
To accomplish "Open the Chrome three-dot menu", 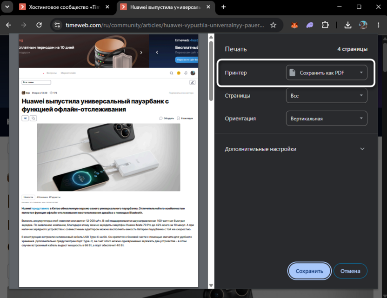I will pyautogui.click(x=378, y=25).
